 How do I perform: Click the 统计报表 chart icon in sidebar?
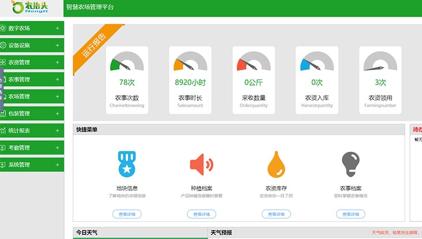[x=3, y=130]
